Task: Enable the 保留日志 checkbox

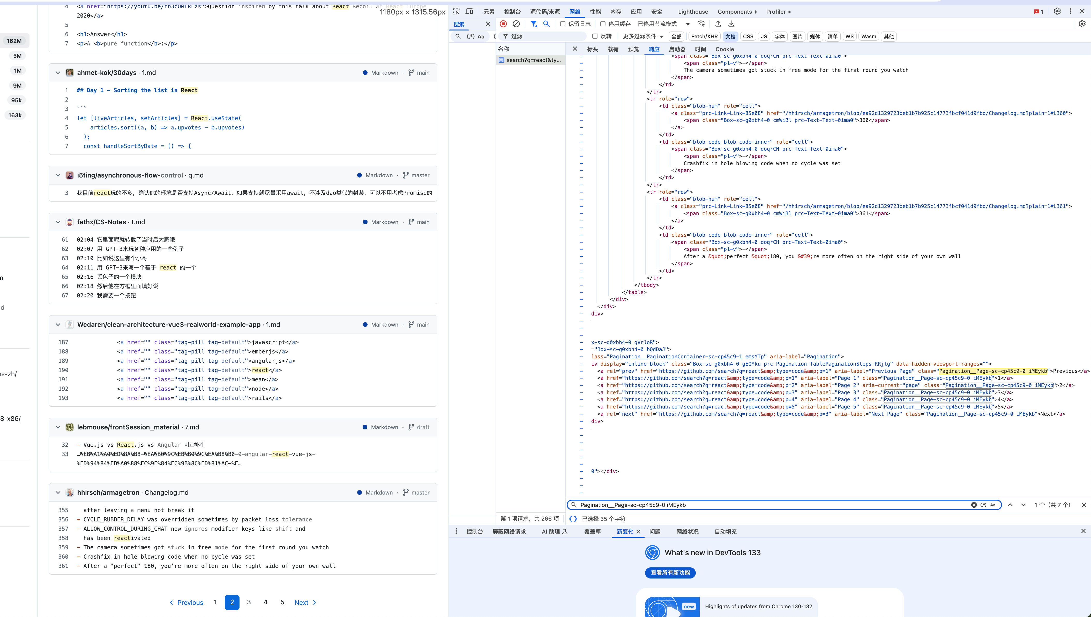Action: (563, 24)
